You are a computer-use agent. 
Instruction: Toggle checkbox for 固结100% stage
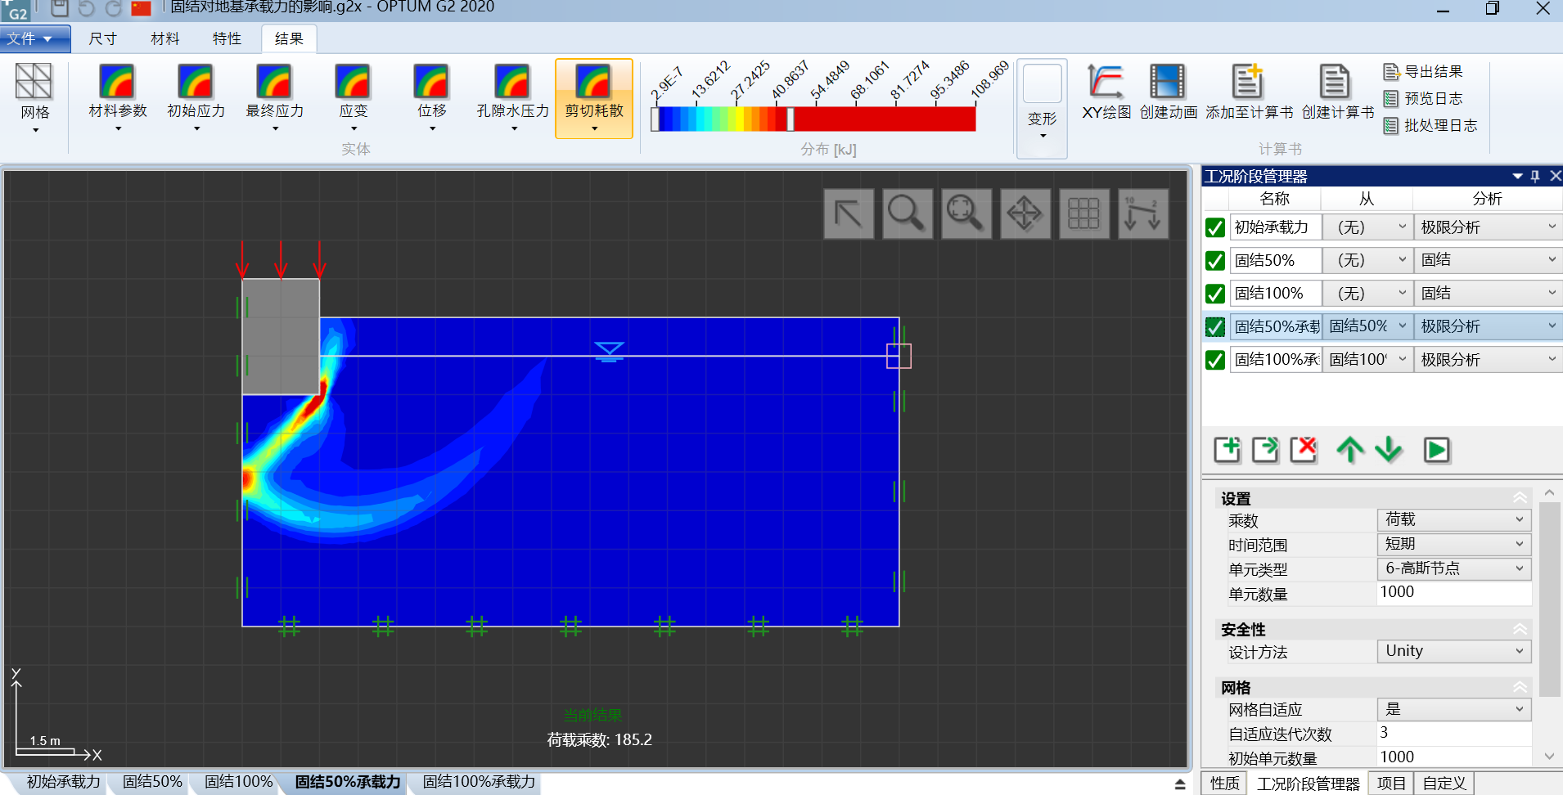tap(1215, 294)
